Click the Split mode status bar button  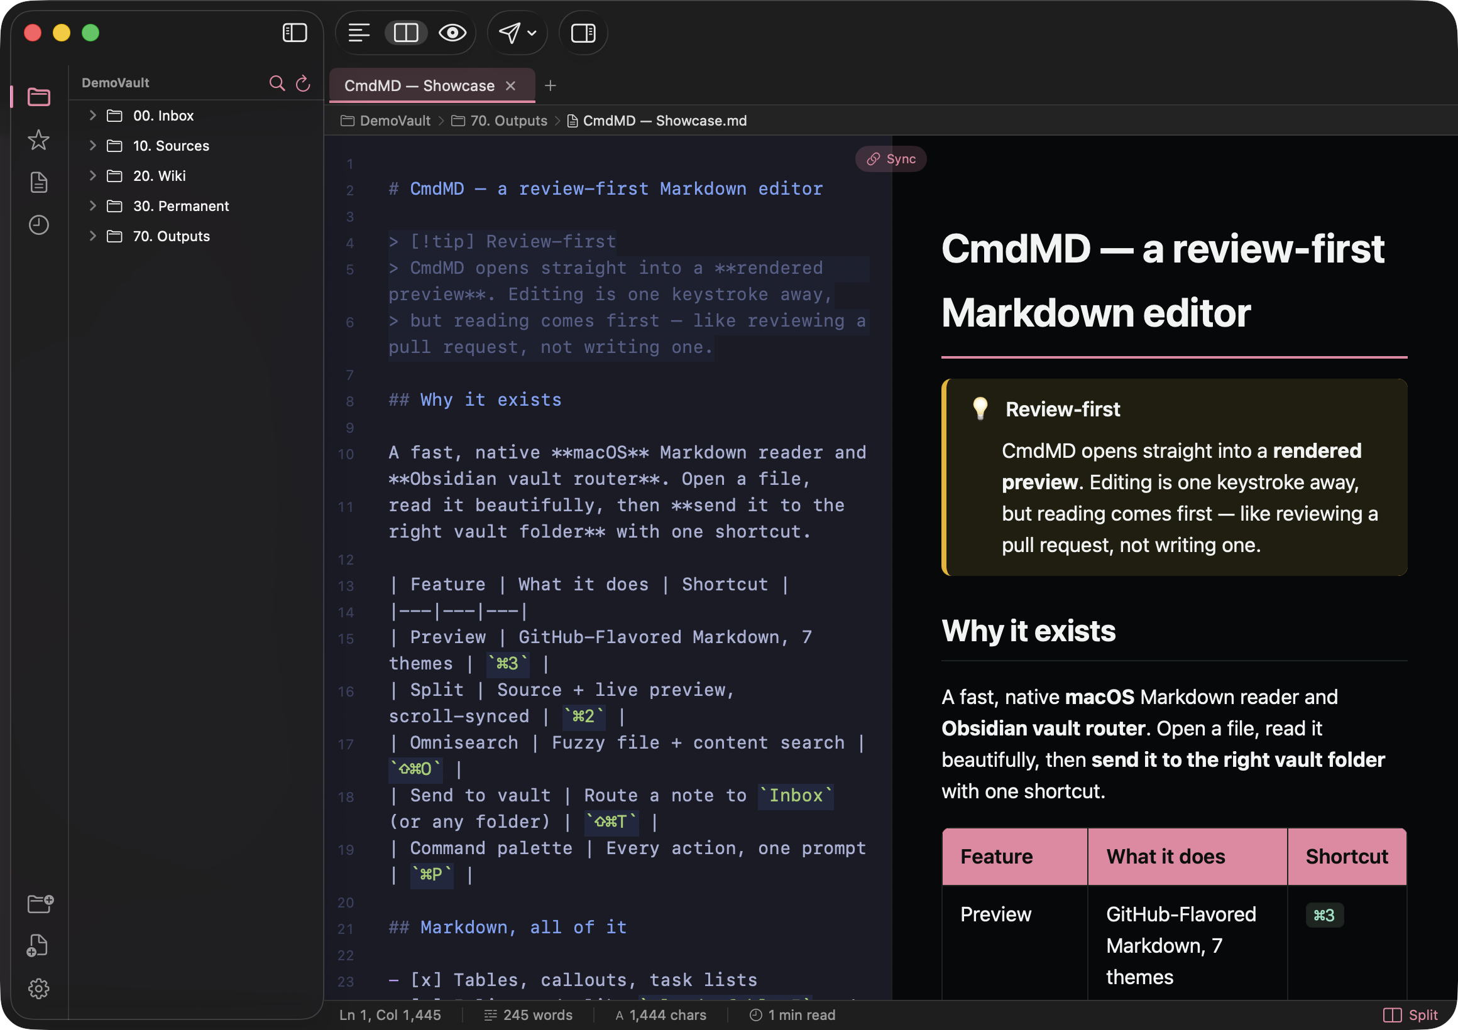pos(1410,1015)
